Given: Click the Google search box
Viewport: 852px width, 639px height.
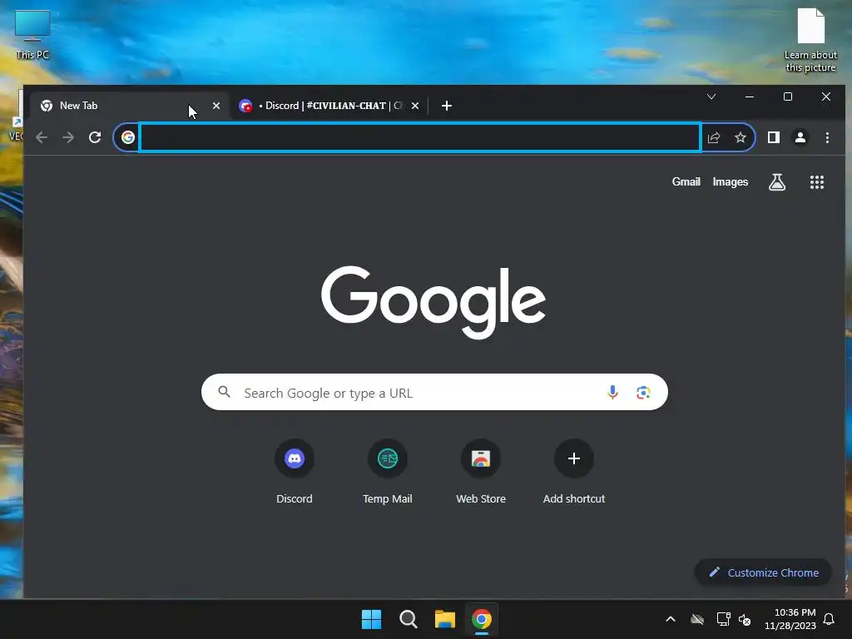Looking at the screenshot, I should 434,392.
